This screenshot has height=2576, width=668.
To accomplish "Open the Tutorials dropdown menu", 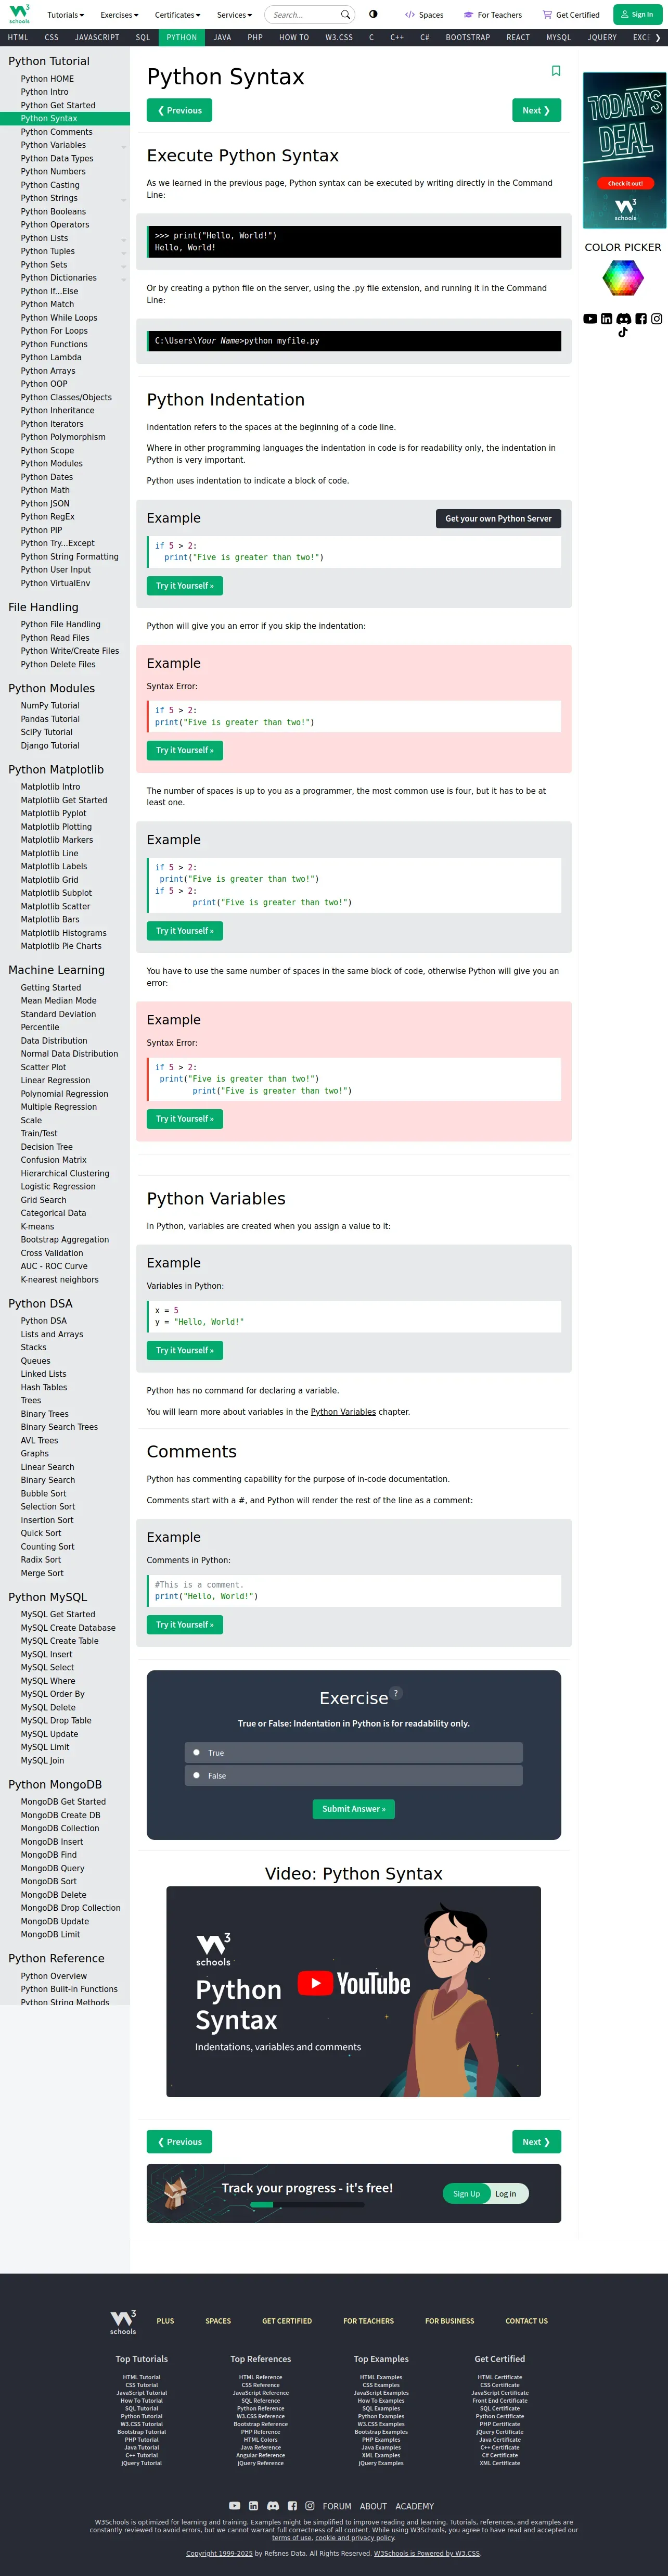I will coord(66,15).
